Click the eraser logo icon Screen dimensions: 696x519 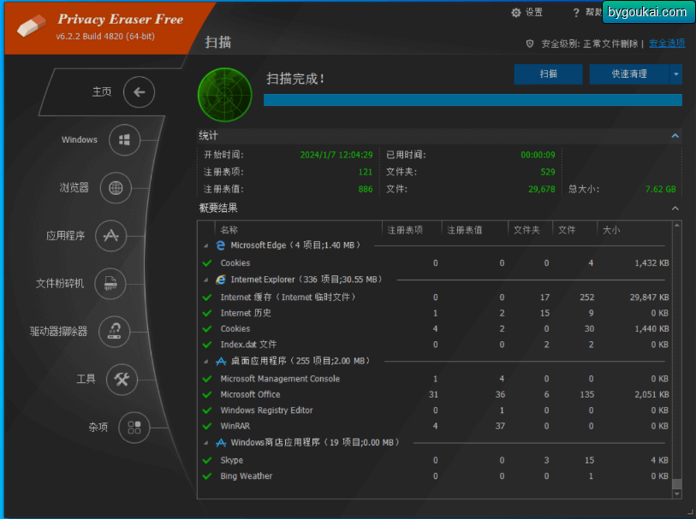31,26
